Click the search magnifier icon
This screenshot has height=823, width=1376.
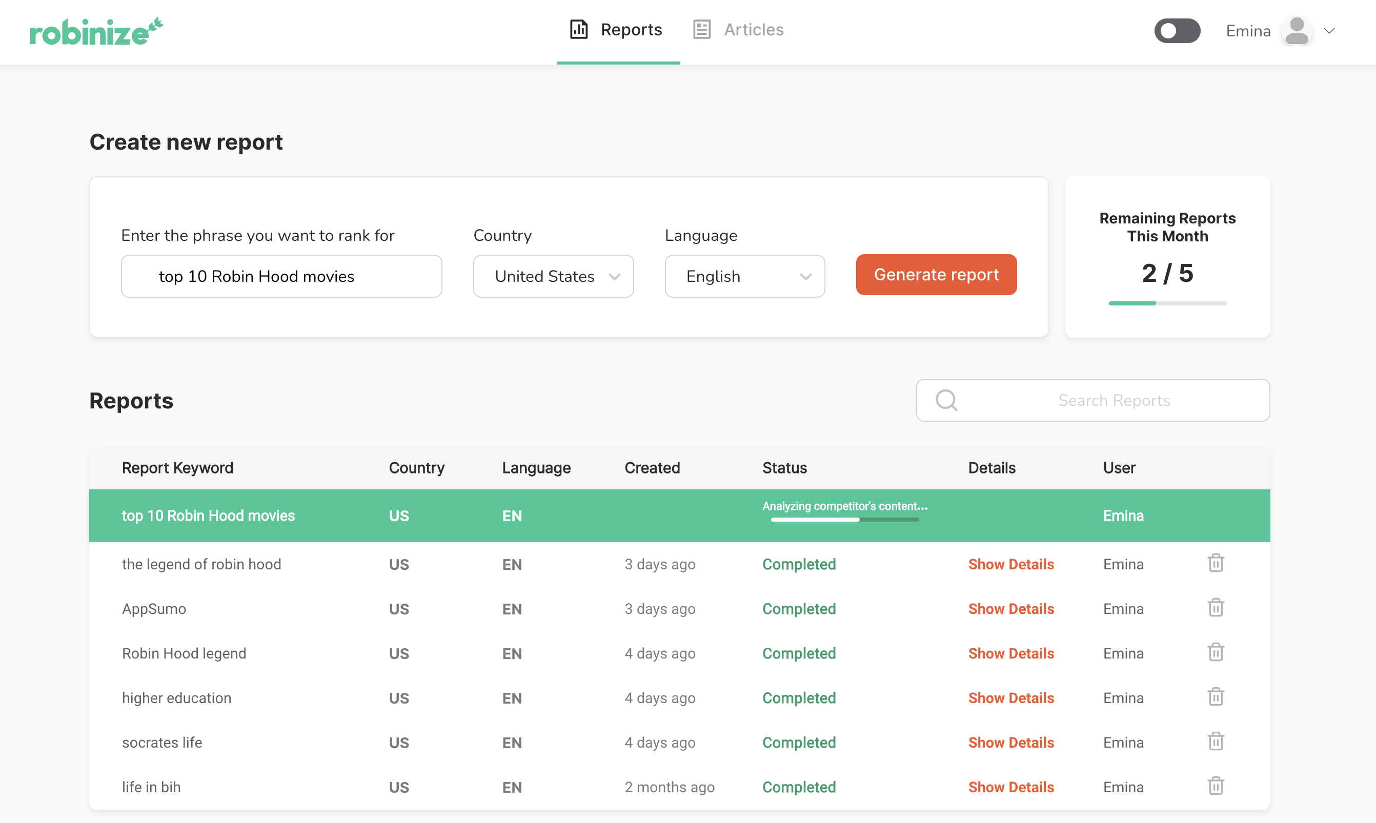point(946,400)
